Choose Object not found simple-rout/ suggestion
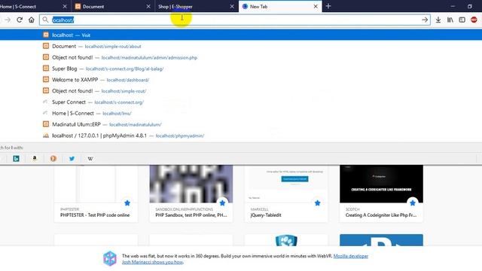The width and height of the screenshot is (482, 271). 241,91
